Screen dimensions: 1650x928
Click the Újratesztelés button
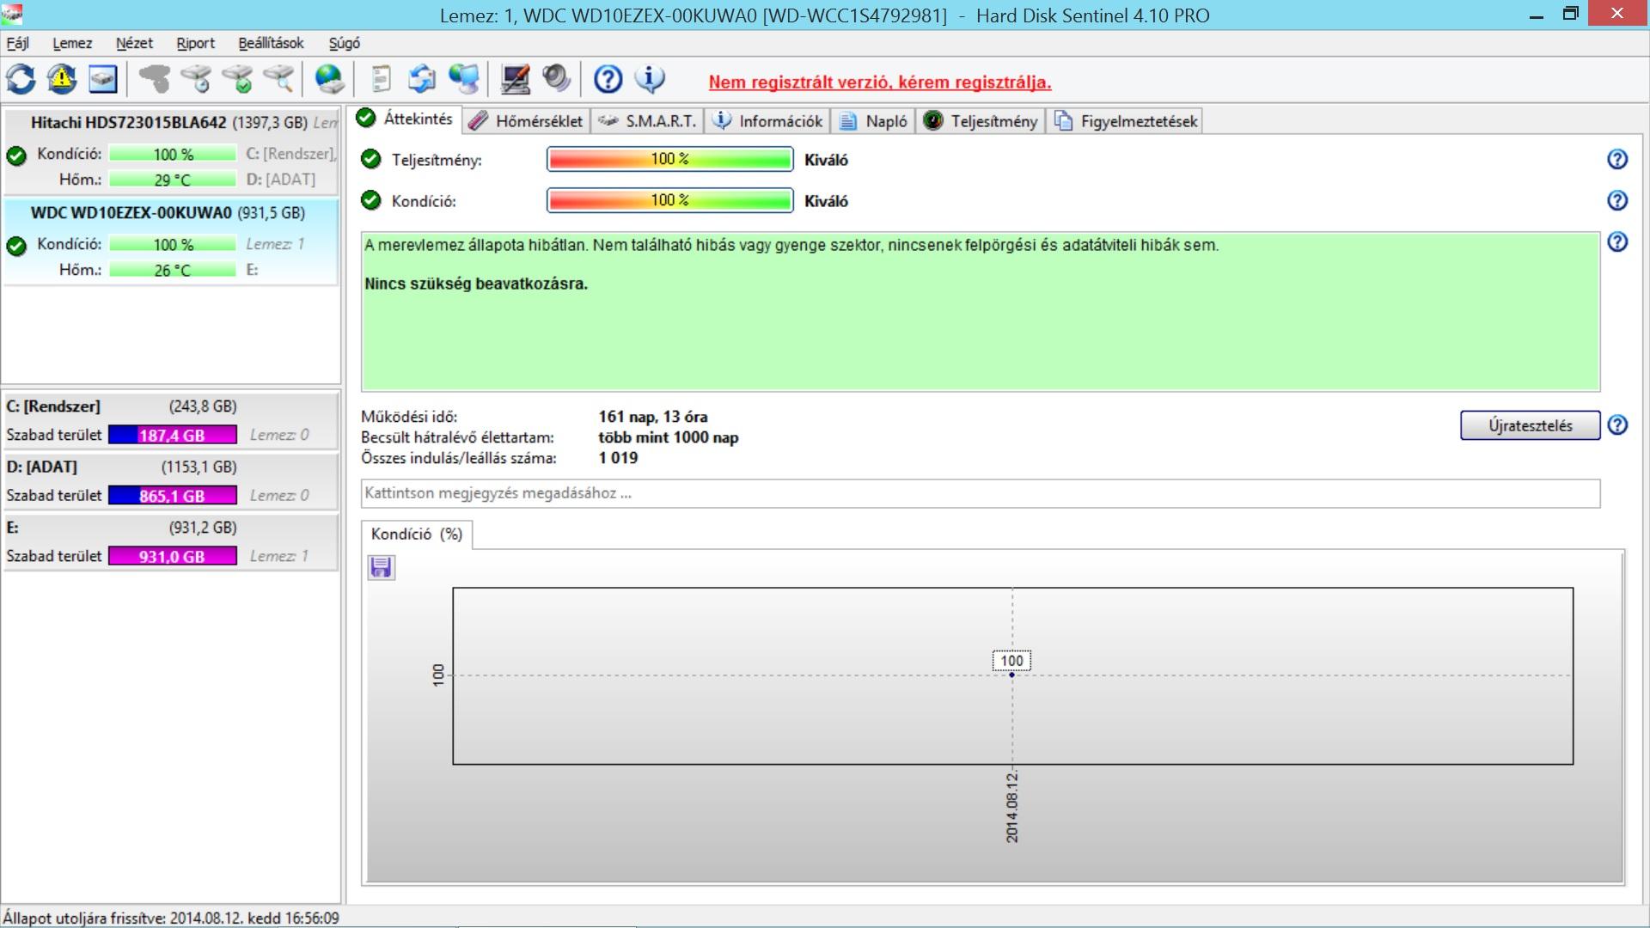click(1530, 425)
